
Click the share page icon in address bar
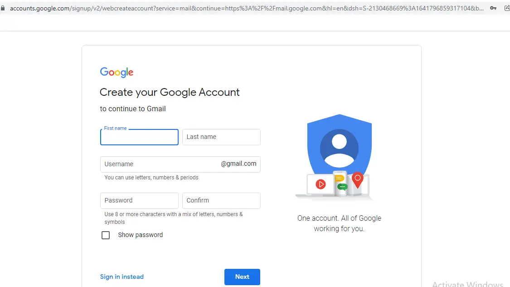507,8
